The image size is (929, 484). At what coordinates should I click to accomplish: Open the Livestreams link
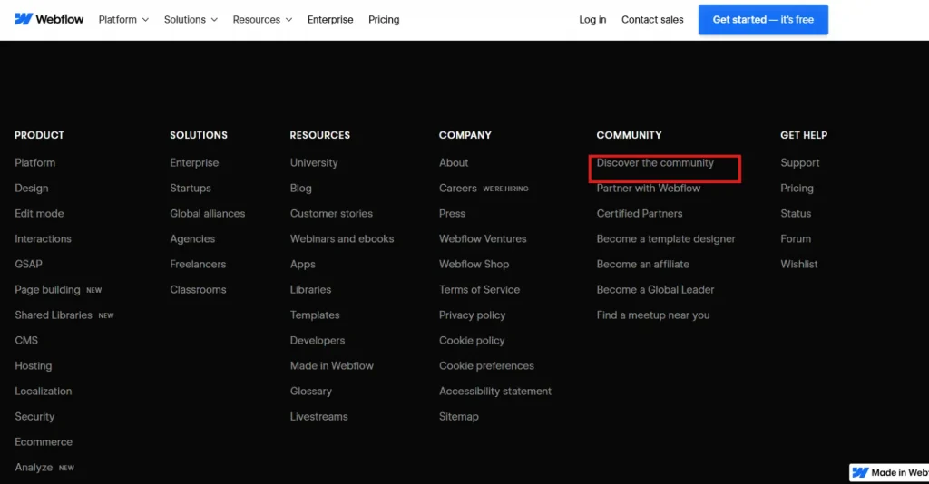point(318,417)
